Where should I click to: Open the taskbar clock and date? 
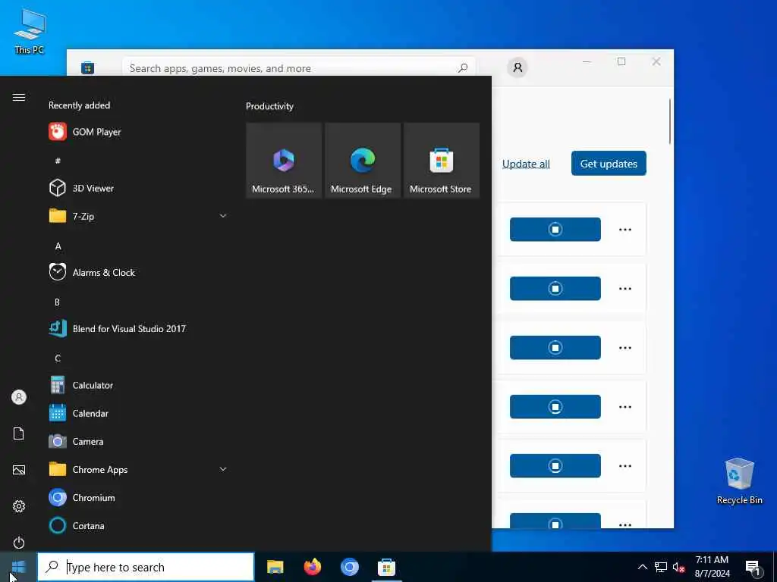(712, 567)
